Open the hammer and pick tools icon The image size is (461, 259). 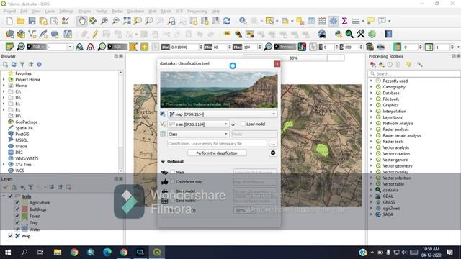(x=361, y=34)
